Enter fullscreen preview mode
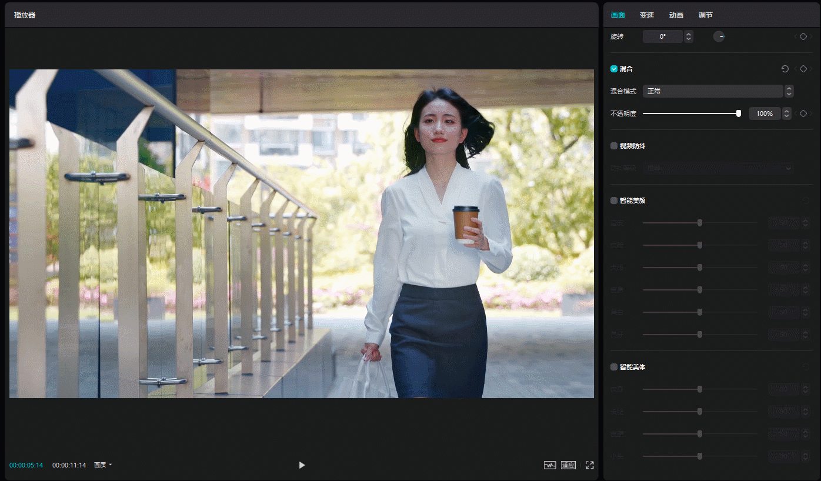 click(590, 465)
